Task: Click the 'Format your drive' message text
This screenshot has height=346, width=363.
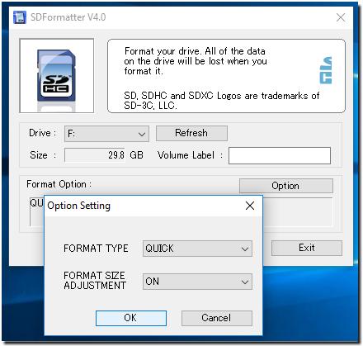Action: (196, 61)
